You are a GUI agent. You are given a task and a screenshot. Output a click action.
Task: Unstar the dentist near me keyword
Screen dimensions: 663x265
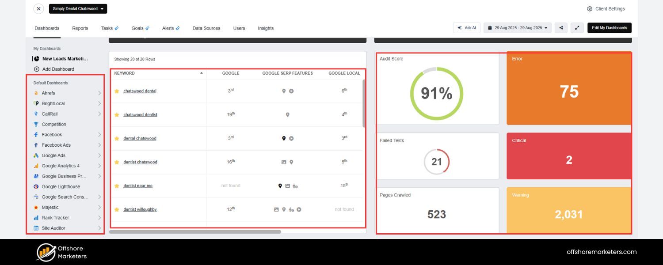117,185
